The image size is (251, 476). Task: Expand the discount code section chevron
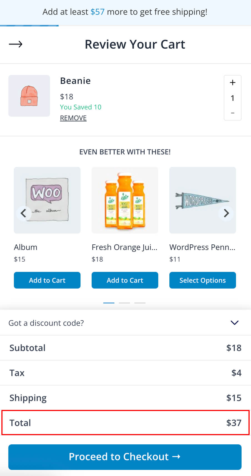click(235, 323)
